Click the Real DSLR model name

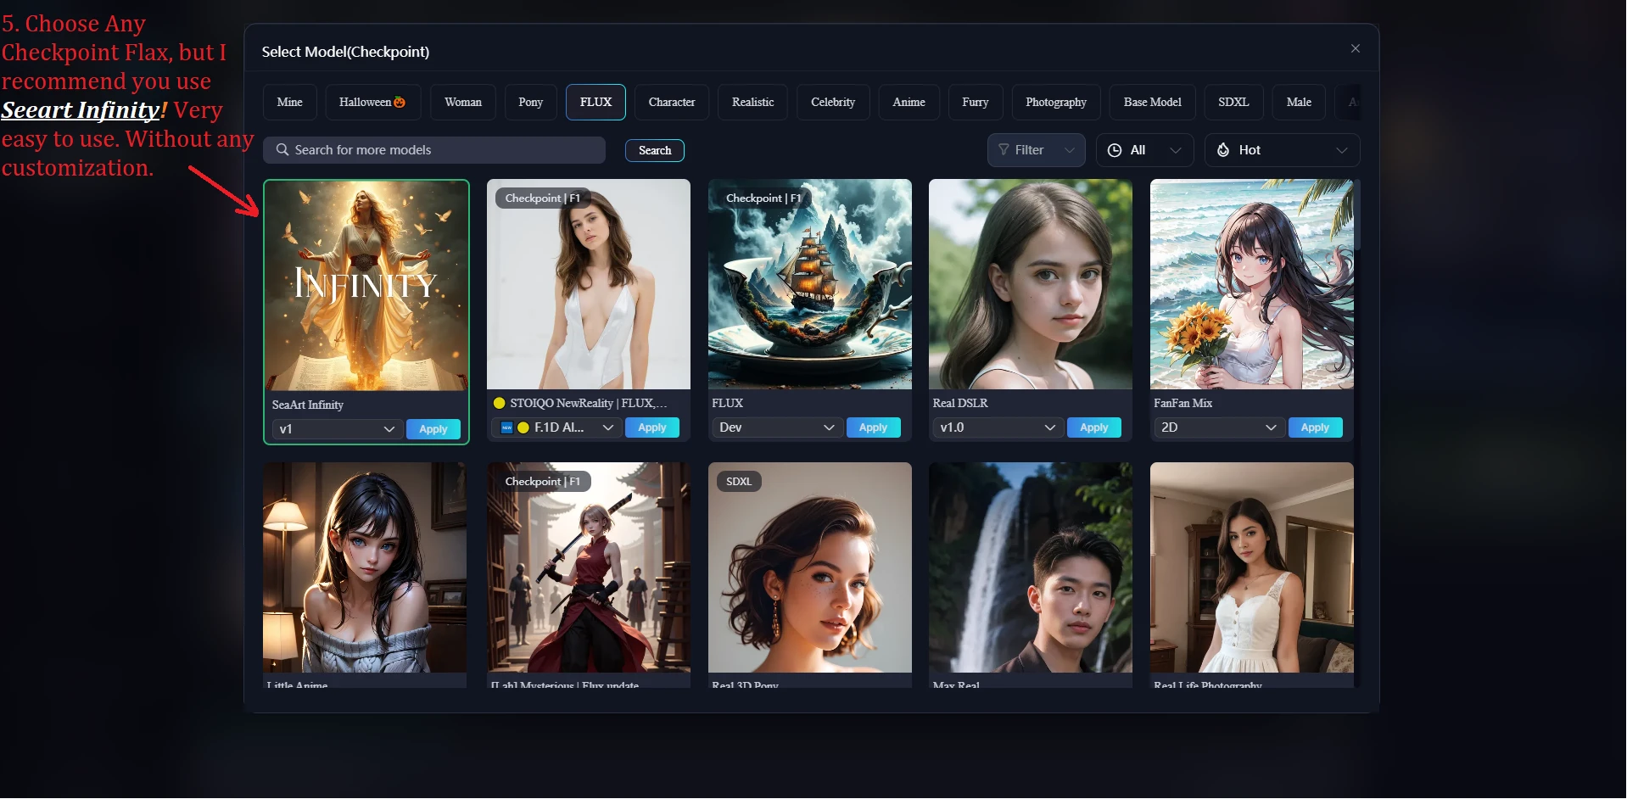960,403
